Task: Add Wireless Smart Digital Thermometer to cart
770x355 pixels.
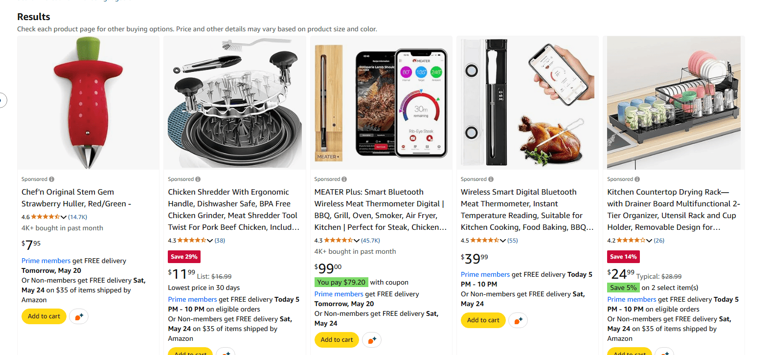Action: (483, 320)
